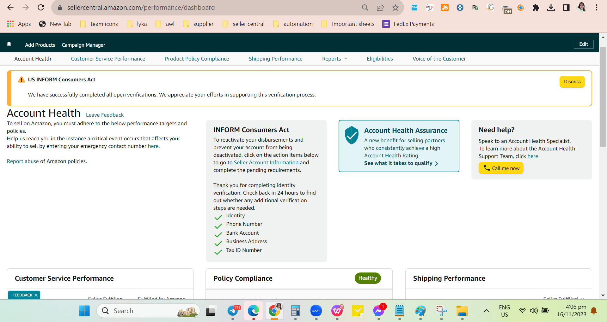Open the FBA browser extension
Image resolution: width=607 pixels, height=322 pixels.
[x=414, y=8]
